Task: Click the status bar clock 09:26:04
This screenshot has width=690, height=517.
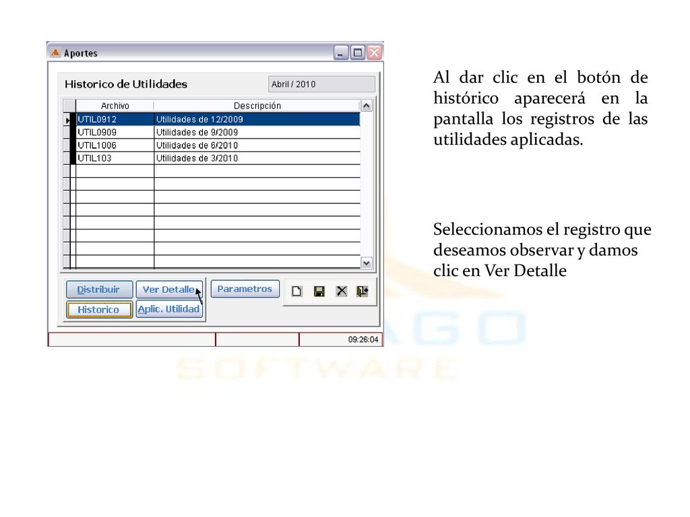Action: point(363,339)
